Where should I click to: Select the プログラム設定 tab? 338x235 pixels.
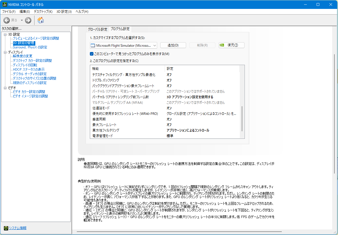(x=120, y=29)
